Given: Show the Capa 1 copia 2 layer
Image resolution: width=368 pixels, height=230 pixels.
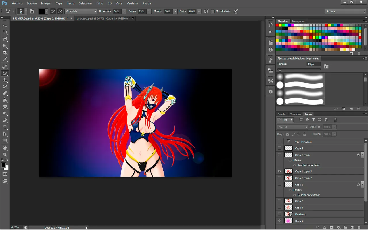Looking at the screenshot, I should [279, 178].
